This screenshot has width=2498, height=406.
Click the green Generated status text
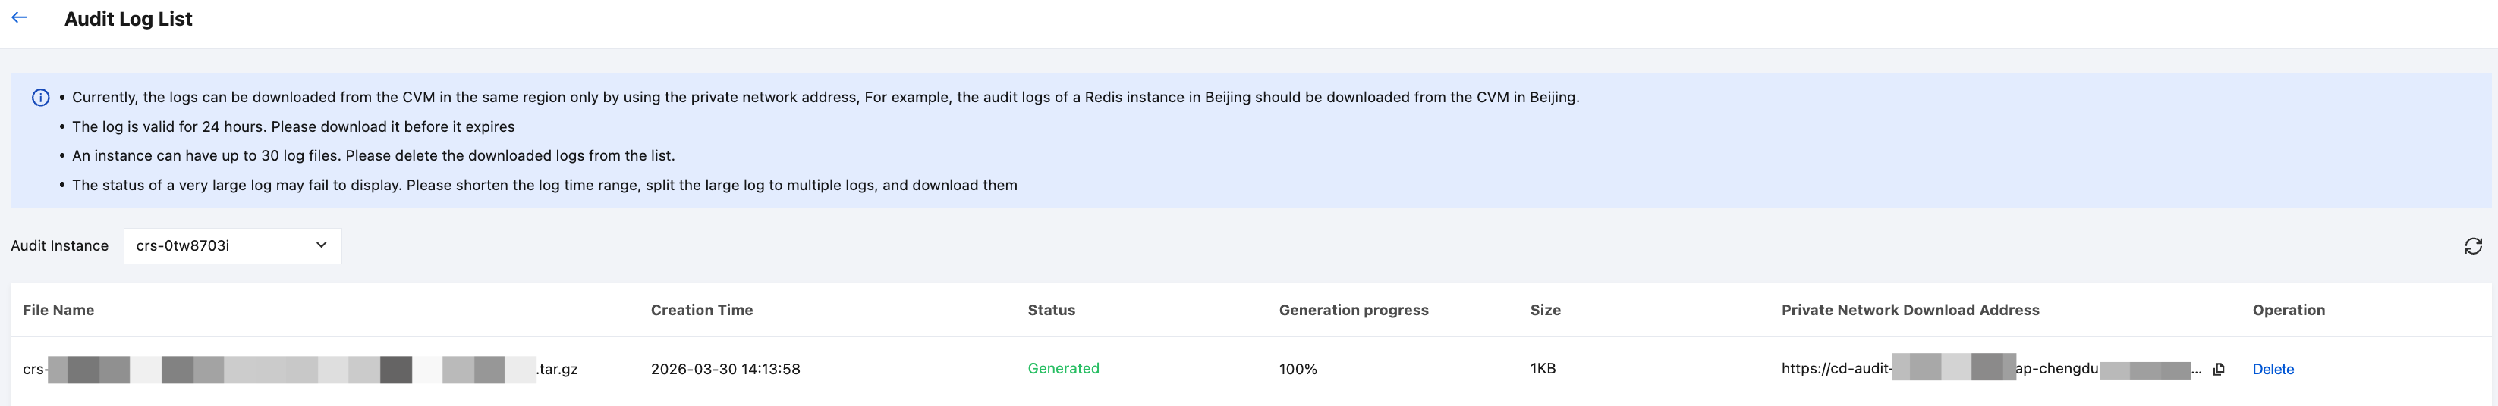pos(1063,368)
